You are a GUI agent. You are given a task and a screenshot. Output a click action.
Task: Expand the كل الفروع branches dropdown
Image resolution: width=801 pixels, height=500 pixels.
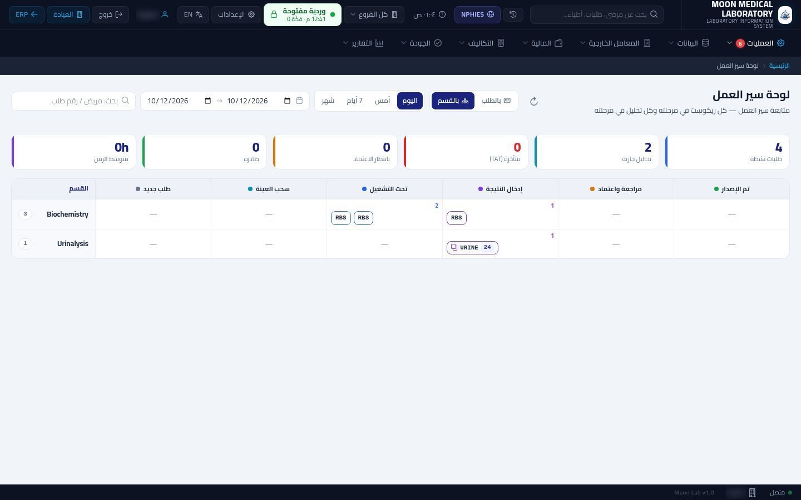pos(374,14)
